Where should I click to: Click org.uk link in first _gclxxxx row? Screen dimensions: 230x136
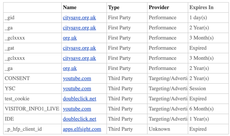tap(70, 38)
